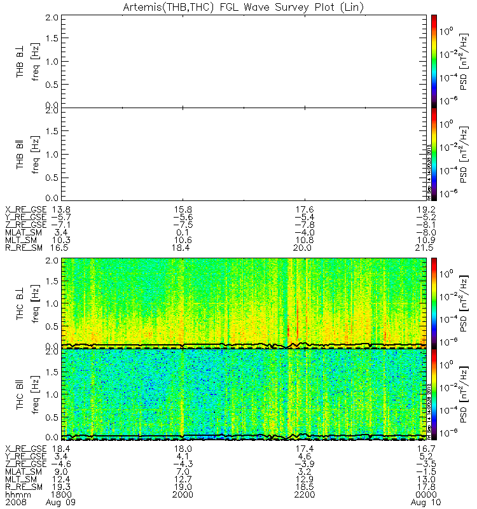Click the THC MLAT_SM value 9.0
The width and height of the screenshot is (477, 509).
(x=61, y=471)
